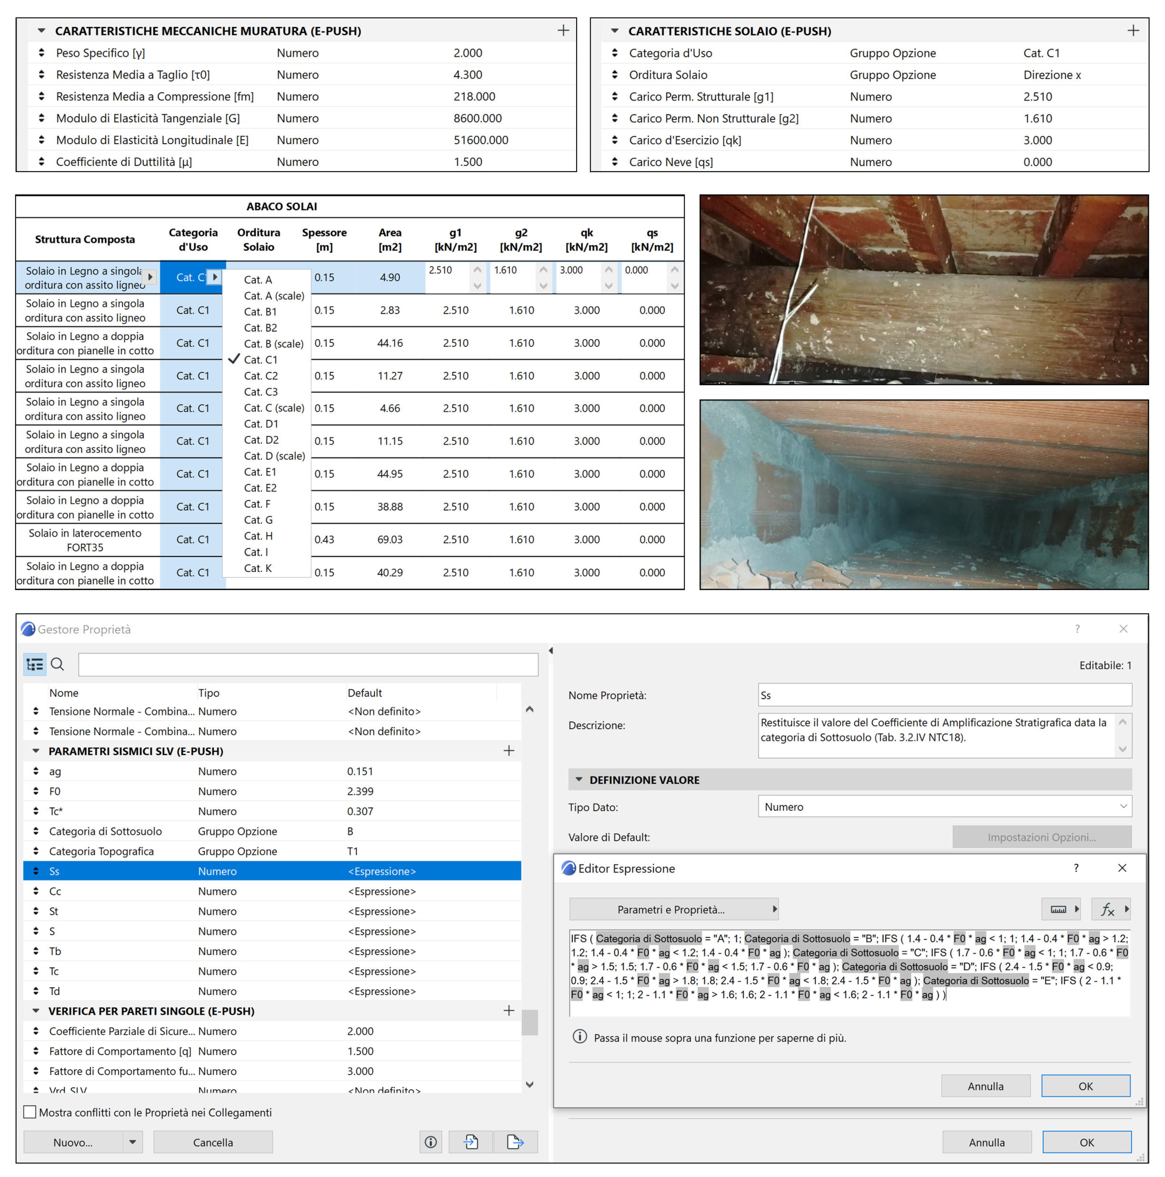
Task: Click the magnifier search icon
Action: [x=58, y=664]
